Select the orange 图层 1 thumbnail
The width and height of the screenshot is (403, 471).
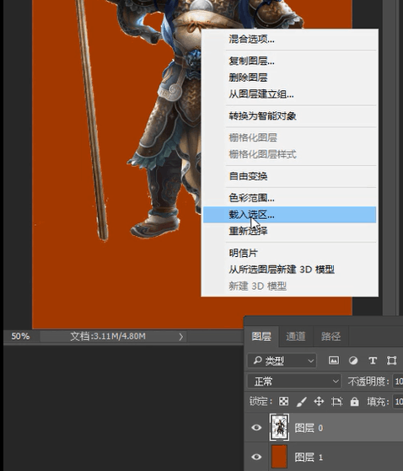(x=279, y=457)
